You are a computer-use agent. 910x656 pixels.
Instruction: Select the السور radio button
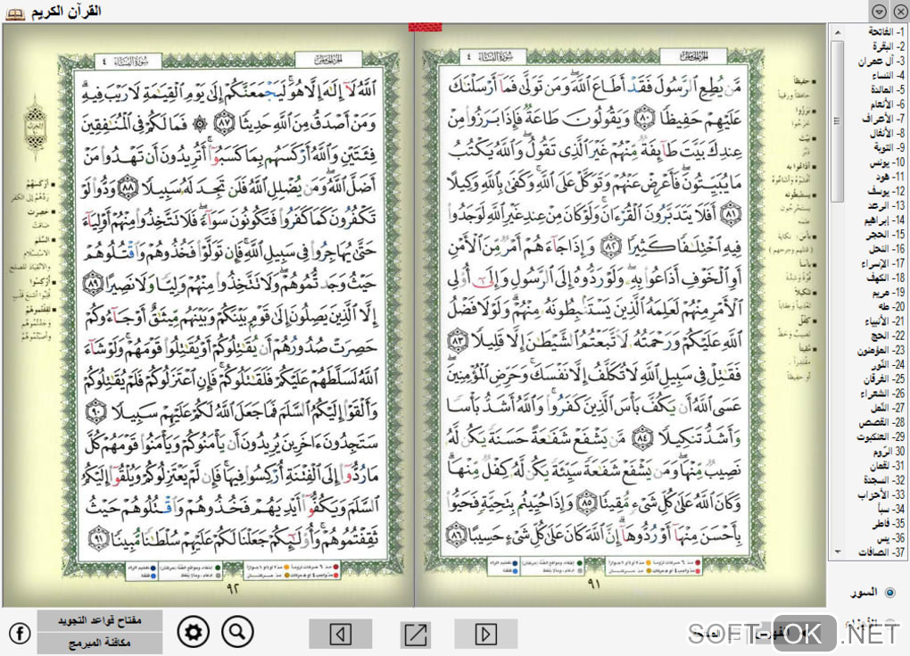tap(889, 593)
